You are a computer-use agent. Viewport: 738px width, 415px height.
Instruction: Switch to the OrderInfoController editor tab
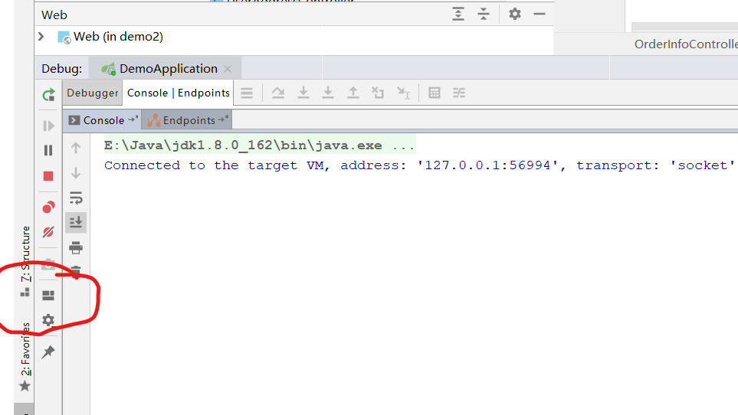686,44
